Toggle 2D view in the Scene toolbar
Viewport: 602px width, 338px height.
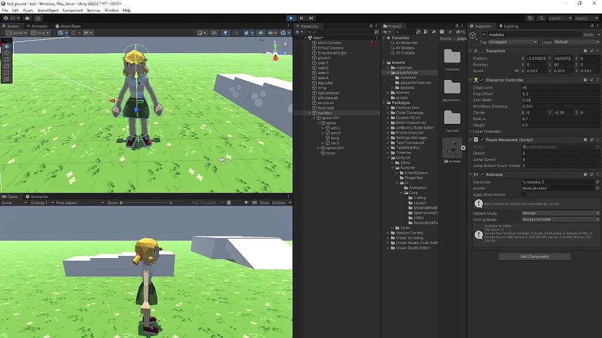[214, 33]
